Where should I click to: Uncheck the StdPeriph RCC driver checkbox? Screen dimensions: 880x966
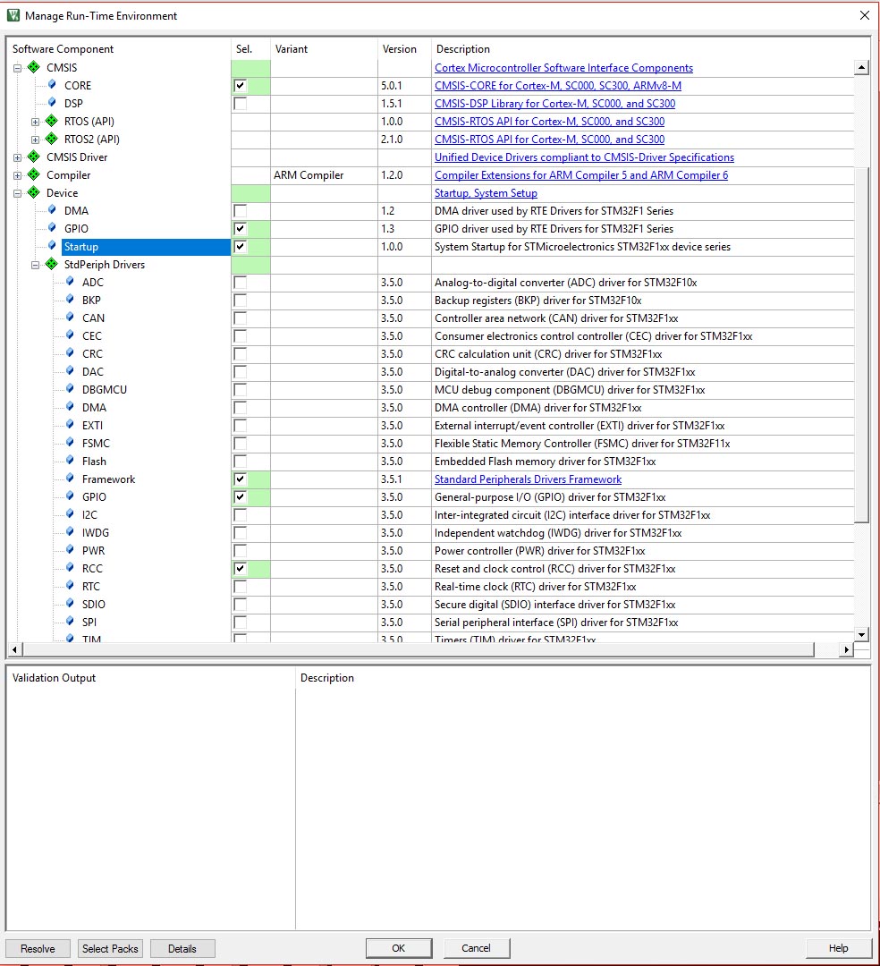(x=240, y=569)
